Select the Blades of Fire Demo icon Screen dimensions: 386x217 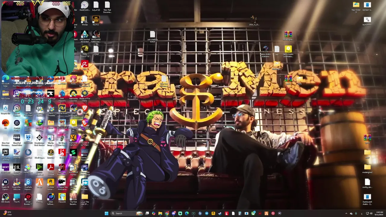[85, 95]
